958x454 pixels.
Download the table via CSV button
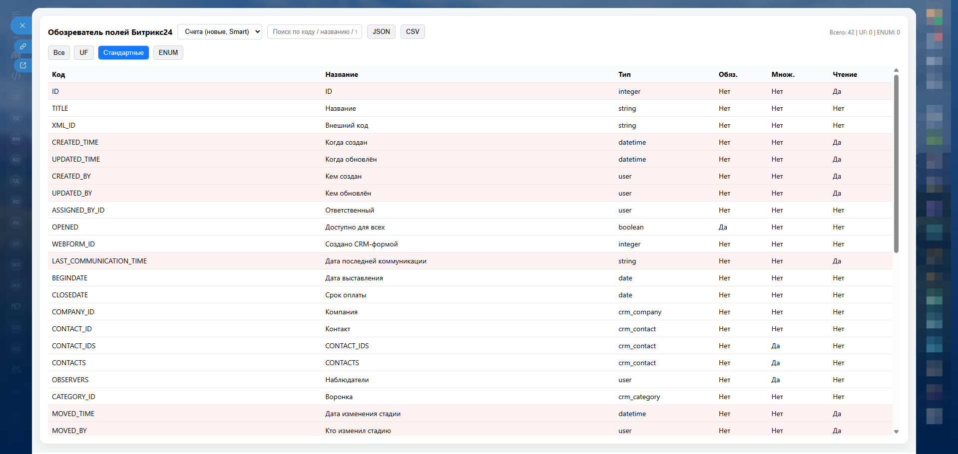coord(413,32)
